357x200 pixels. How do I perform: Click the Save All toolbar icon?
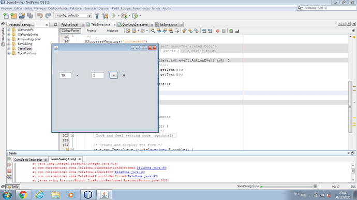(x=29, y=16)
